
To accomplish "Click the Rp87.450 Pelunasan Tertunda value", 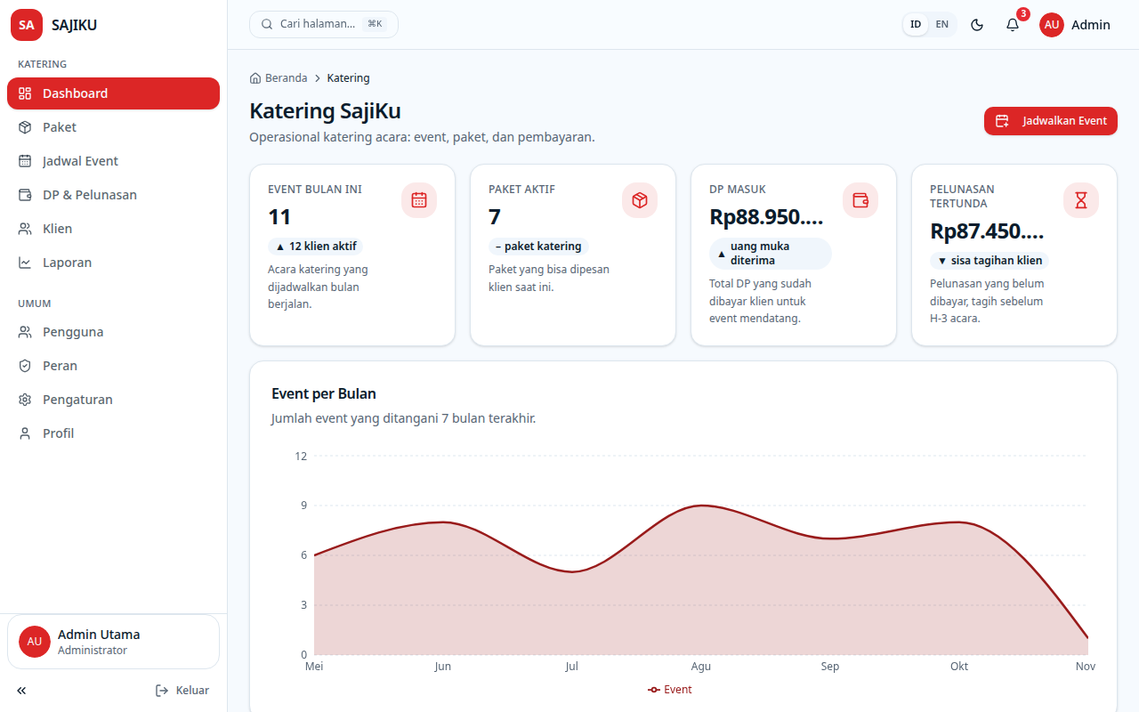I will coord(988,231).
